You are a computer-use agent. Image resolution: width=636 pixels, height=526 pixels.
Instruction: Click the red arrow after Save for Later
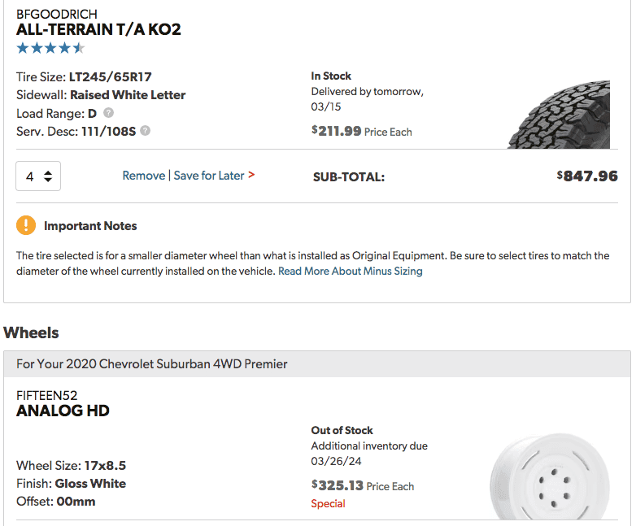point(251,175)
